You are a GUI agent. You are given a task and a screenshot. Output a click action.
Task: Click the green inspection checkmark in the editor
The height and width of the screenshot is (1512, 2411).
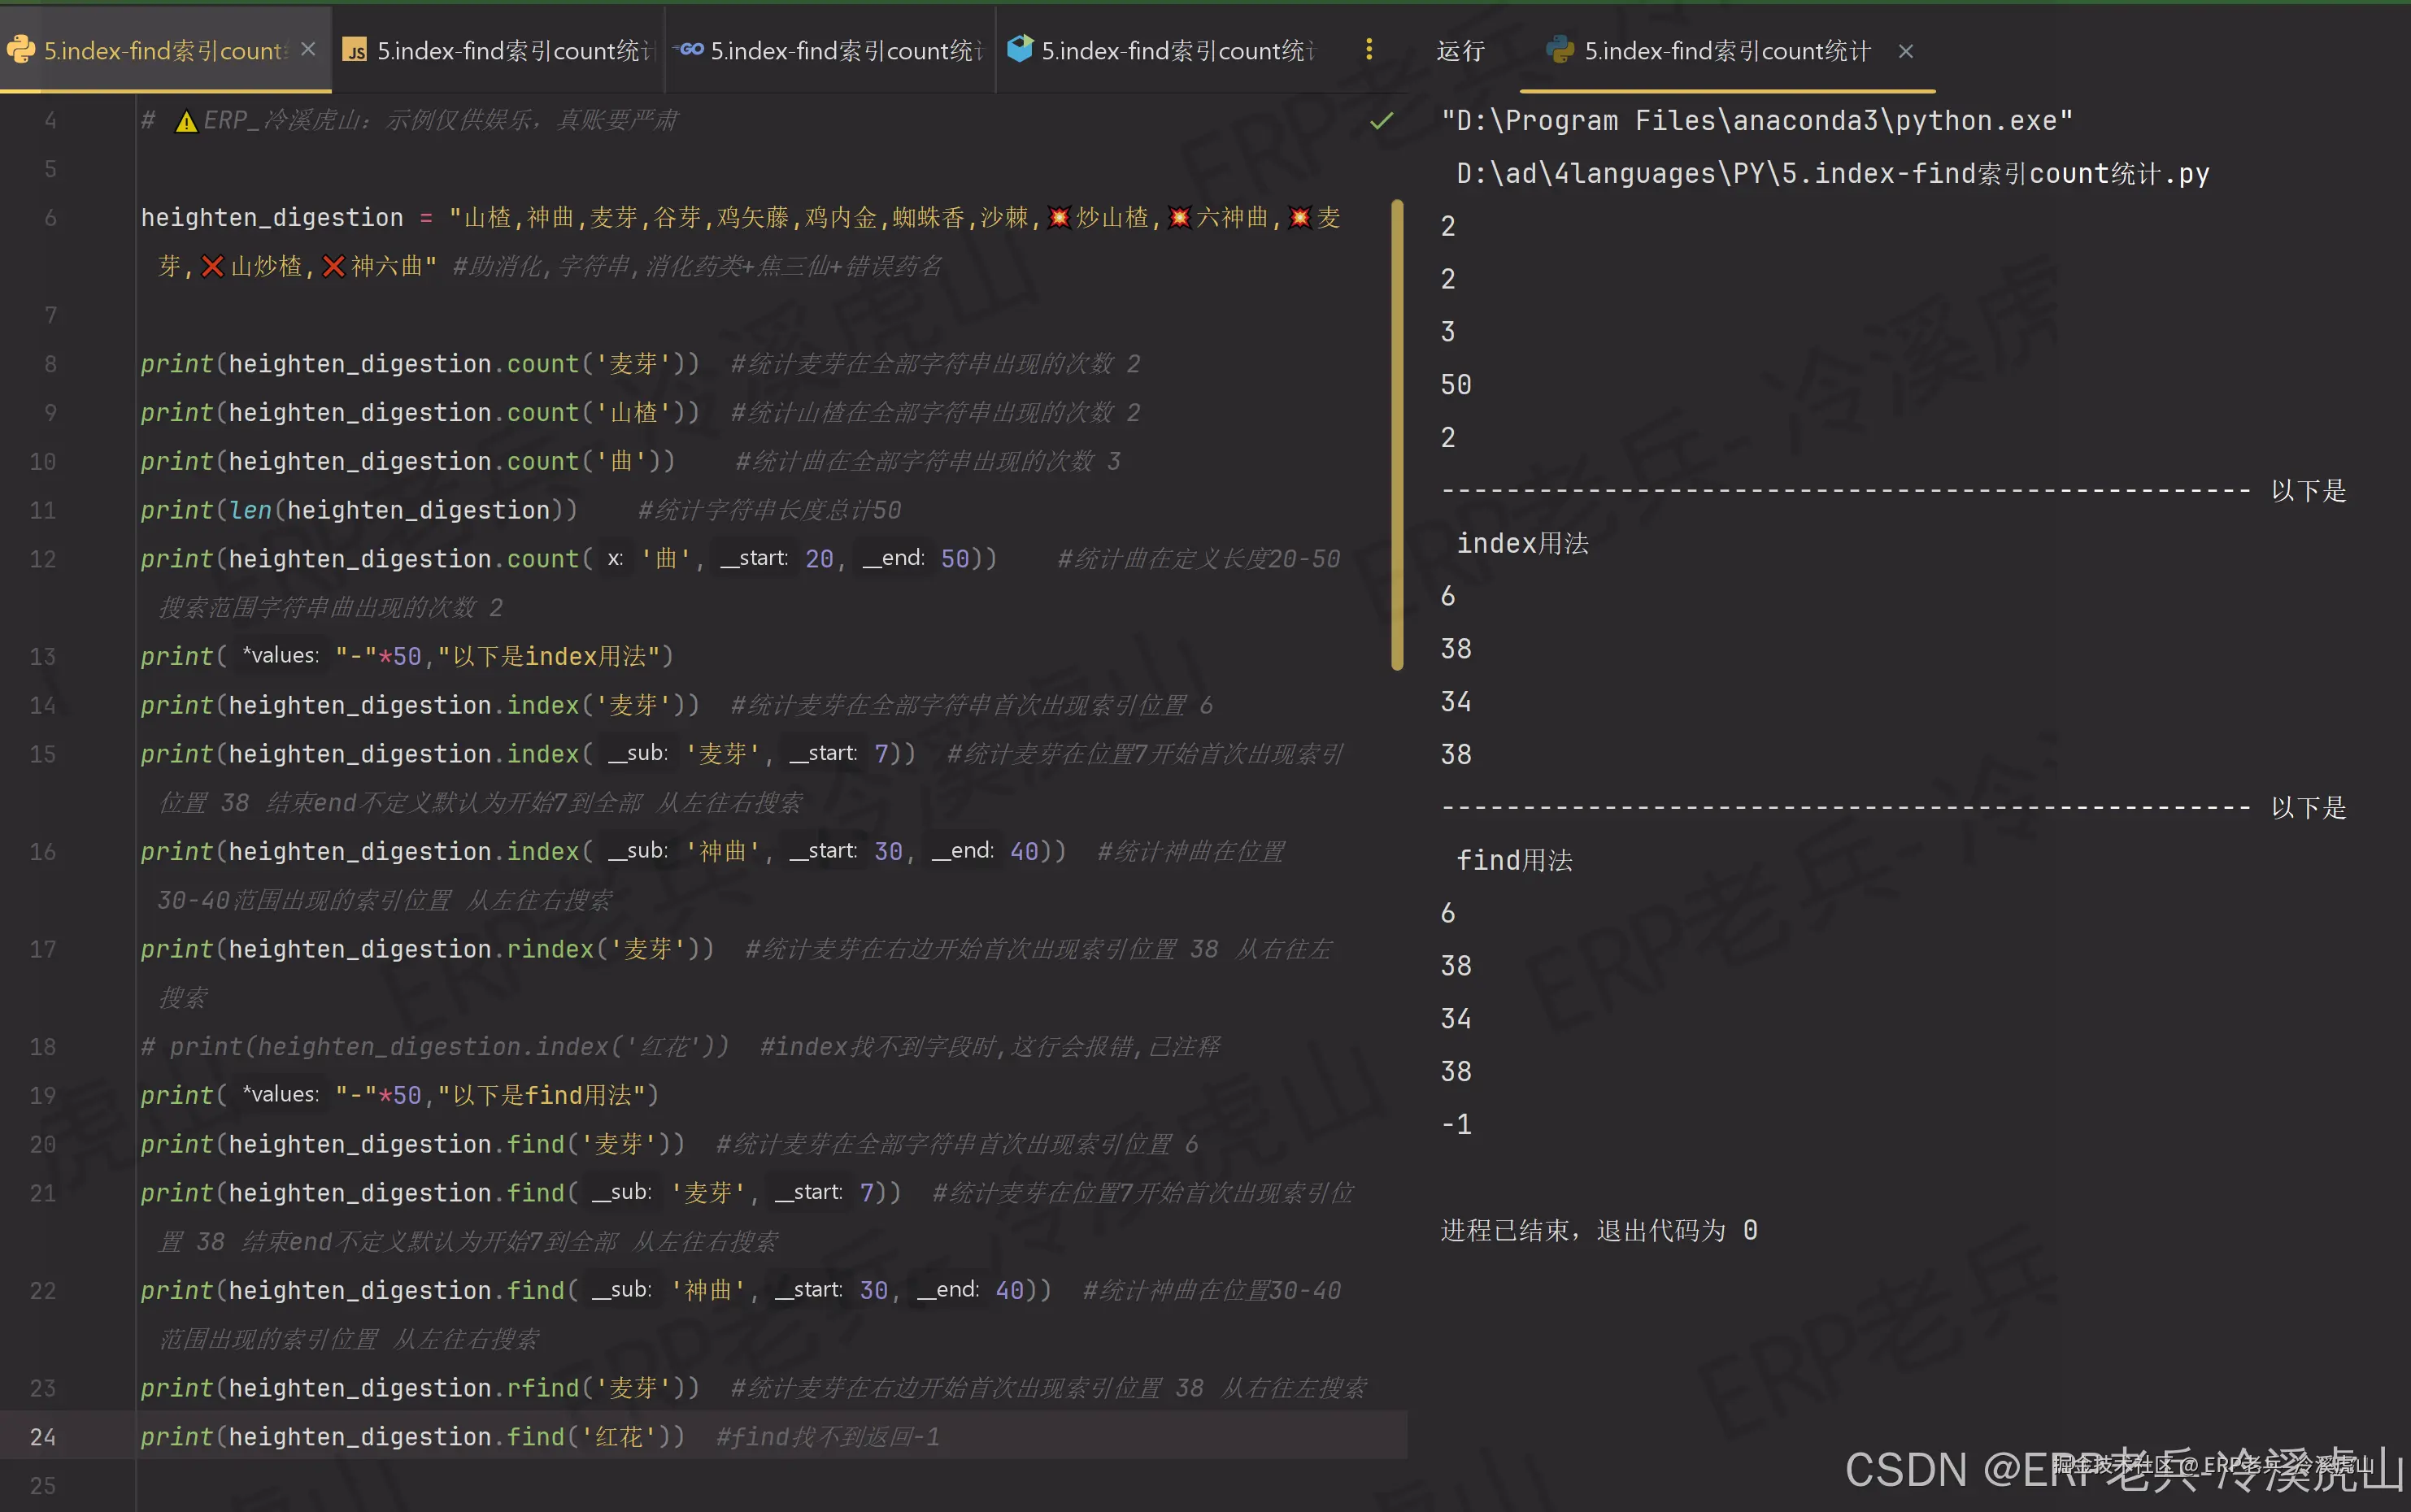(1381, 121)
